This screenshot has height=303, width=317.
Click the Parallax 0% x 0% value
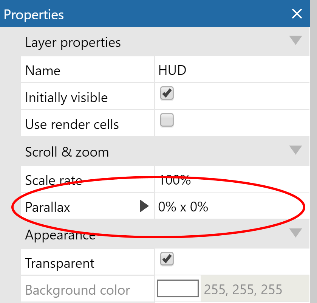[x=183, y=207]
